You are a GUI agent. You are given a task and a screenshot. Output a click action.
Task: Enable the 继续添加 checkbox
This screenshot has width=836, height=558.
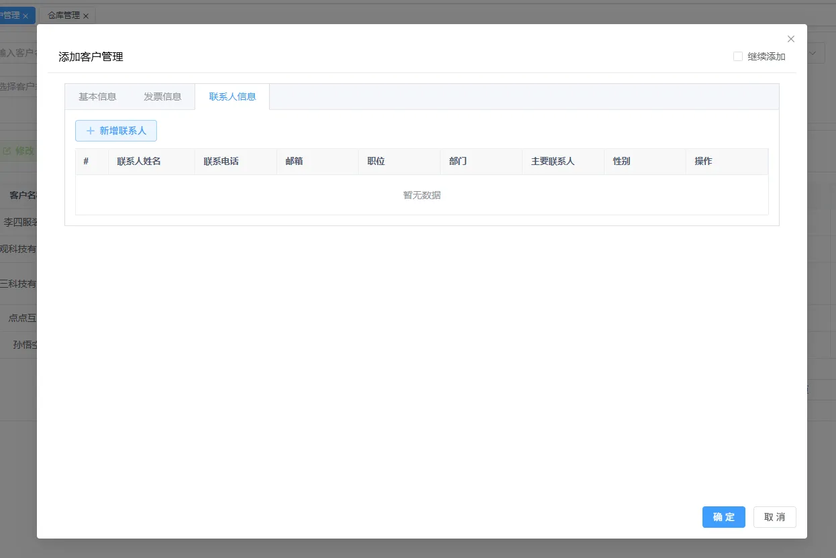tap(738, 56)
